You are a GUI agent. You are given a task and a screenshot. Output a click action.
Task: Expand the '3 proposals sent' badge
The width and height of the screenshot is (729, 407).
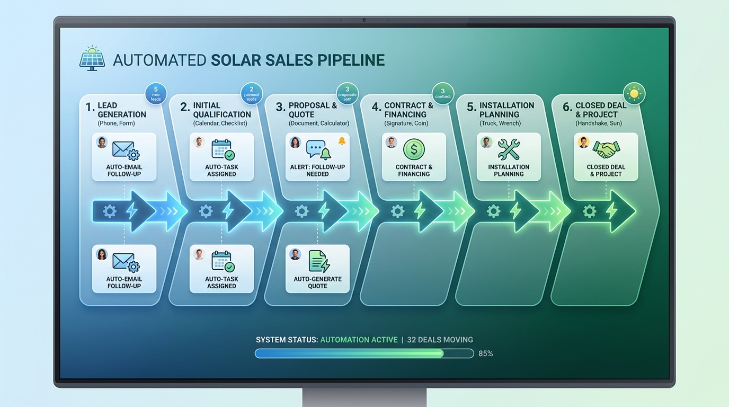pos(347,93)
